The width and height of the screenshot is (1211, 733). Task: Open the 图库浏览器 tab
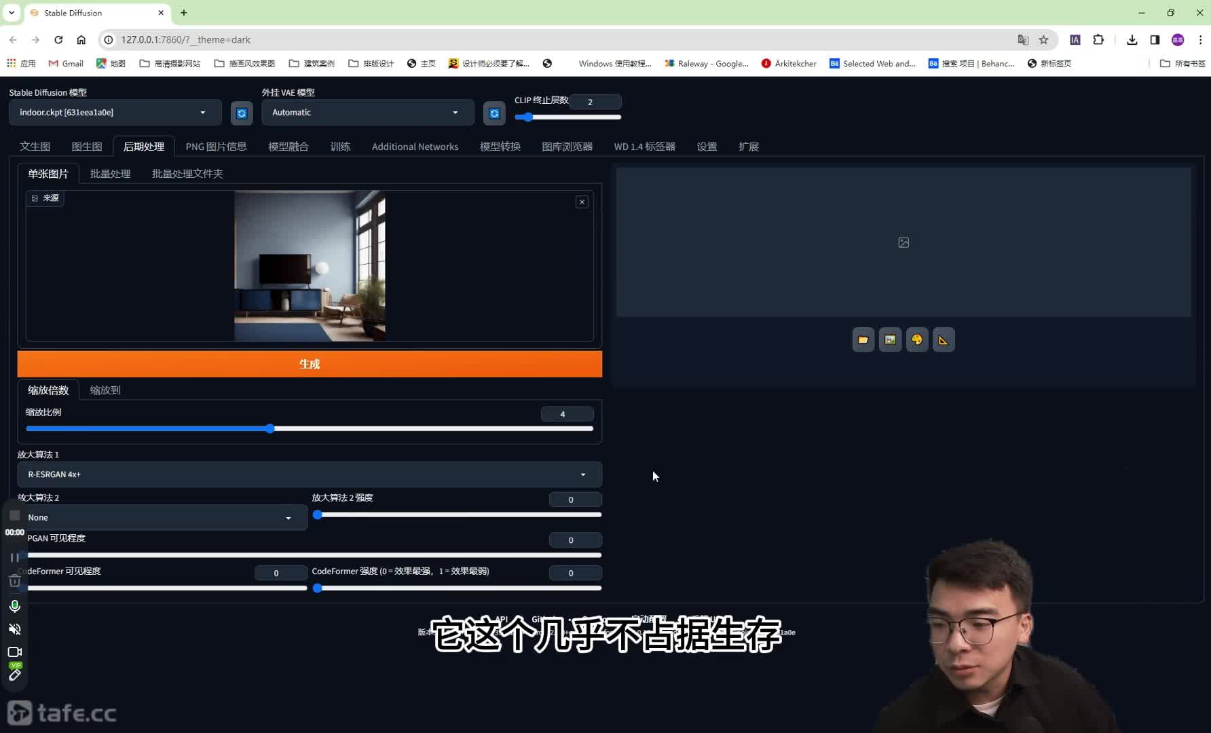point(567,147)
